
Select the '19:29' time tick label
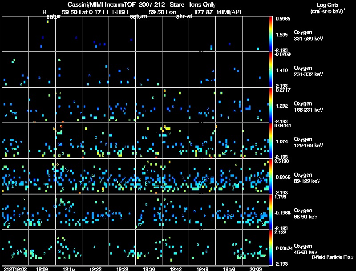tap(122, 269)
